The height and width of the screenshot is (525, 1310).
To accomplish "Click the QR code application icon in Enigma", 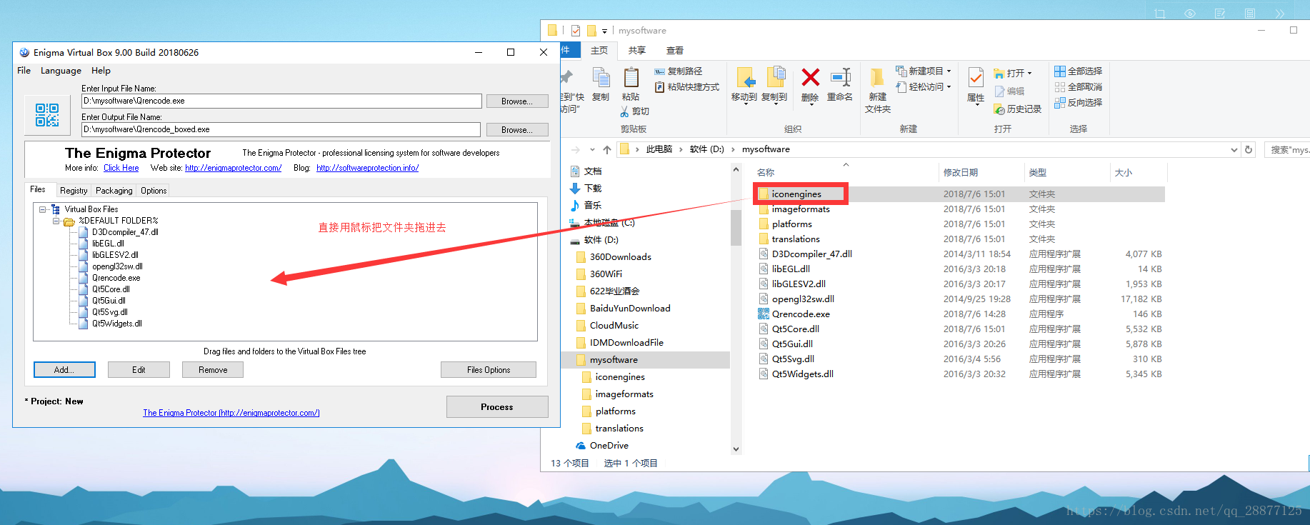I will tap(47, 115).
